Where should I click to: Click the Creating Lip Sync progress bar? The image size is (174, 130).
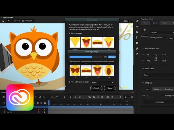86,57
